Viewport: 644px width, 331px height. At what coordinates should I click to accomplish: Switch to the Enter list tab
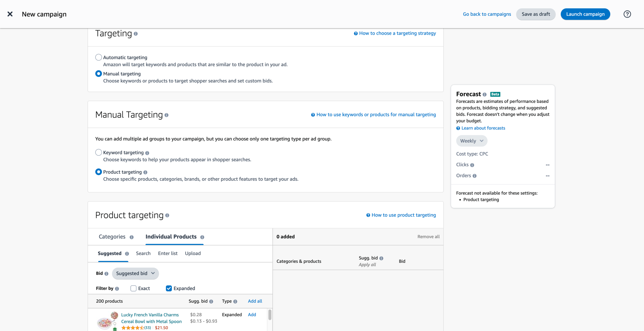pyautogui.click(x=168, y=253)
